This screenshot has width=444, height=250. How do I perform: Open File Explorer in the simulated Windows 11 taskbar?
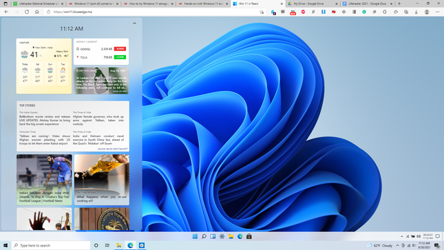click(x=231, y=236)
